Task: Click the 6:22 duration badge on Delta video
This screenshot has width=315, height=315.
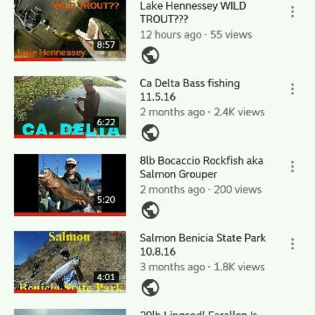Action: (x=106, y=122)
